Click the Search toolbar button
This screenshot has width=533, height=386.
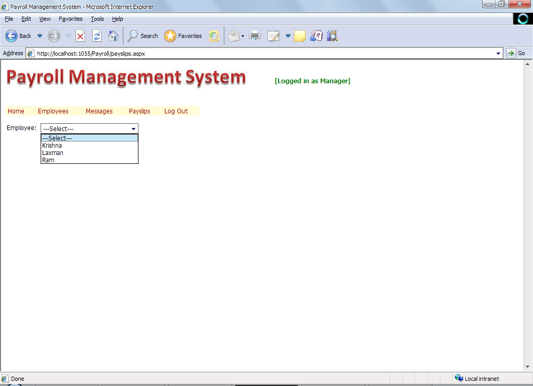143,36
